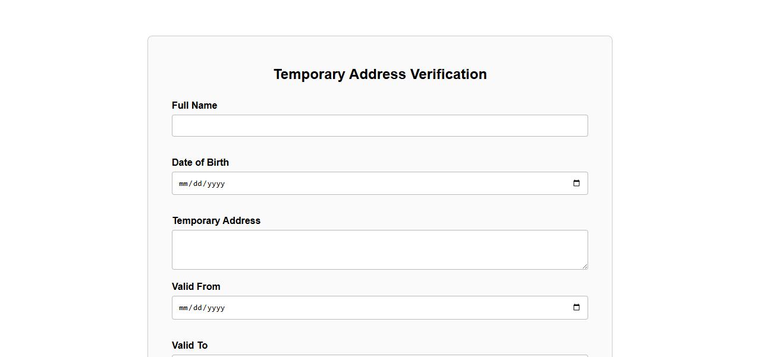Screen dimensions: 760x357
Task: Select the day segment in Date of Birth
Action: (197, 184)
